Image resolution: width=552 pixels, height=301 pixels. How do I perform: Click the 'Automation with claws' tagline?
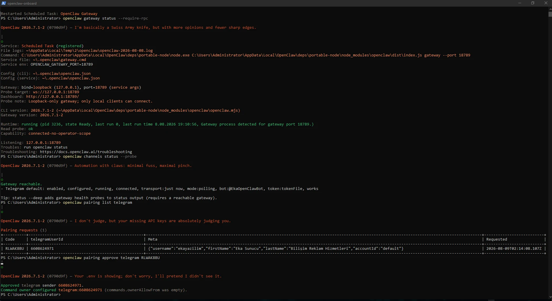[133, 166]
